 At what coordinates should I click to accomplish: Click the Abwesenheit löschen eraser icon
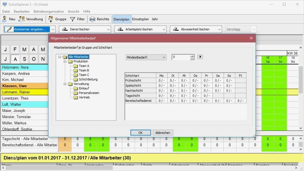coord(176,29)
